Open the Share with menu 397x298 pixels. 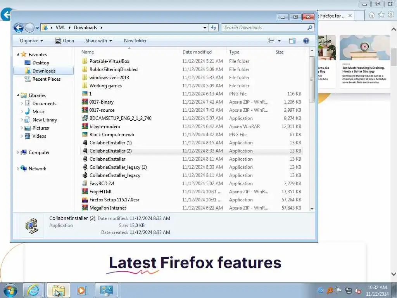click(x=99, y=41)
